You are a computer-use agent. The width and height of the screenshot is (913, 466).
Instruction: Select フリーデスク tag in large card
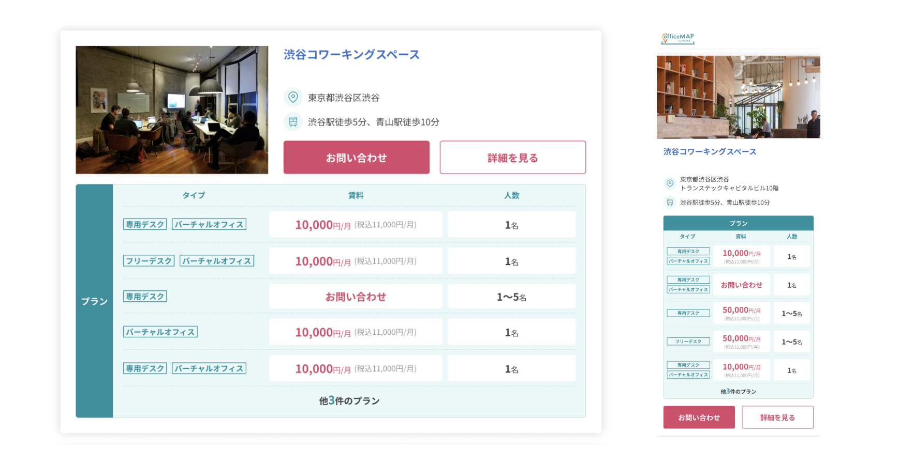pos(149,261)
